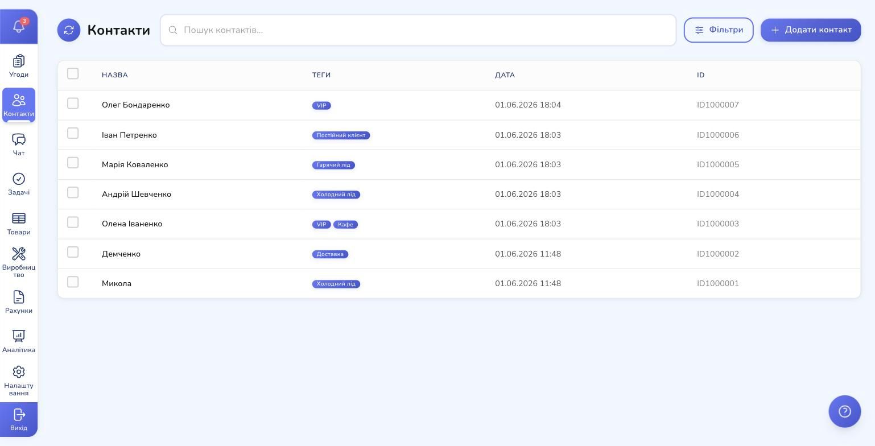Click ID1000005 cell
Viewport: 875px width, 446px height.
718,165
